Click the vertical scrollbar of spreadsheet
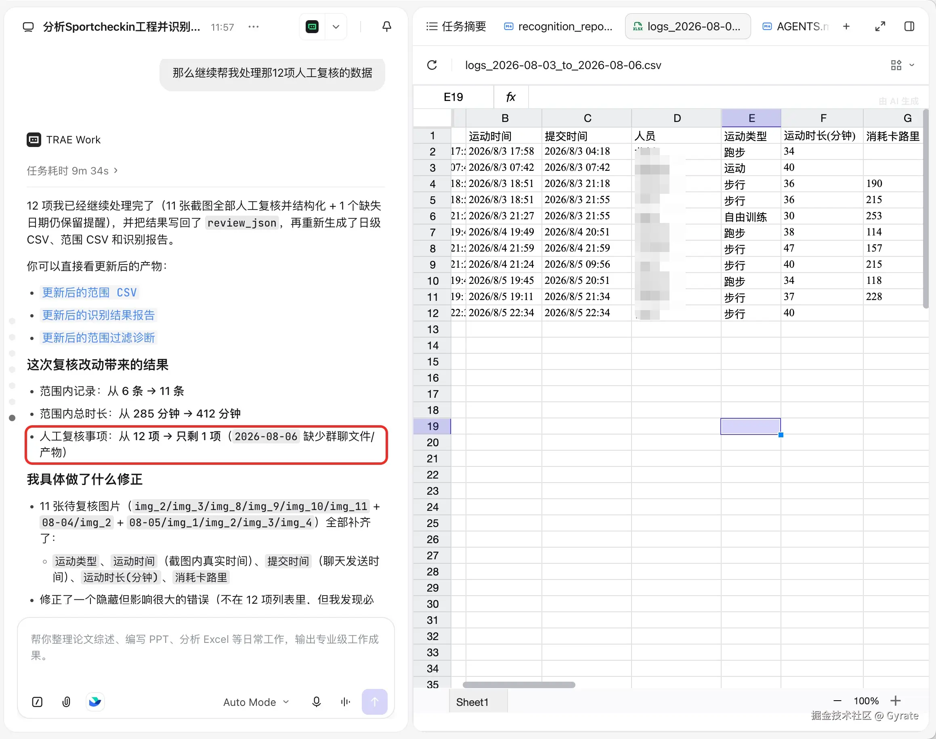Viewport: 936px width, 739px height. pyautogui.click(x=926, y=208)
